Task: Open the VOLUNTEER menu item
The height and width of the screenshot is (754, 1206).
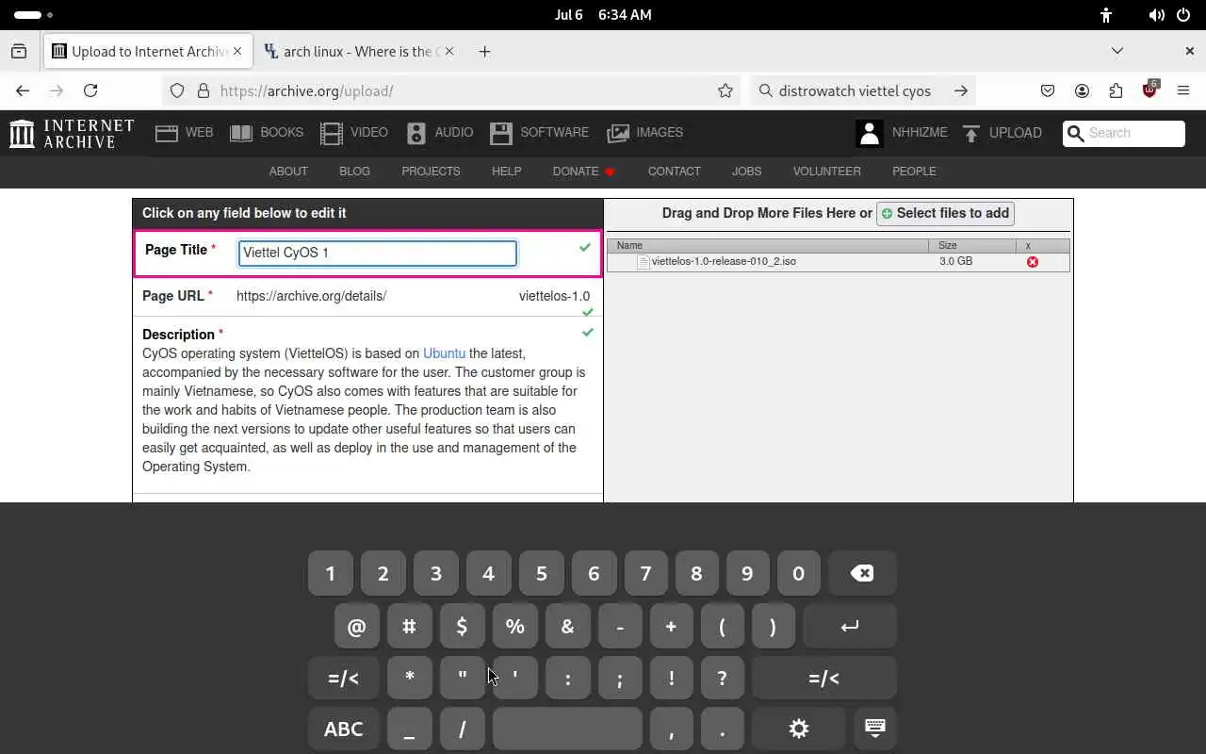Action: tap(826, 172)
